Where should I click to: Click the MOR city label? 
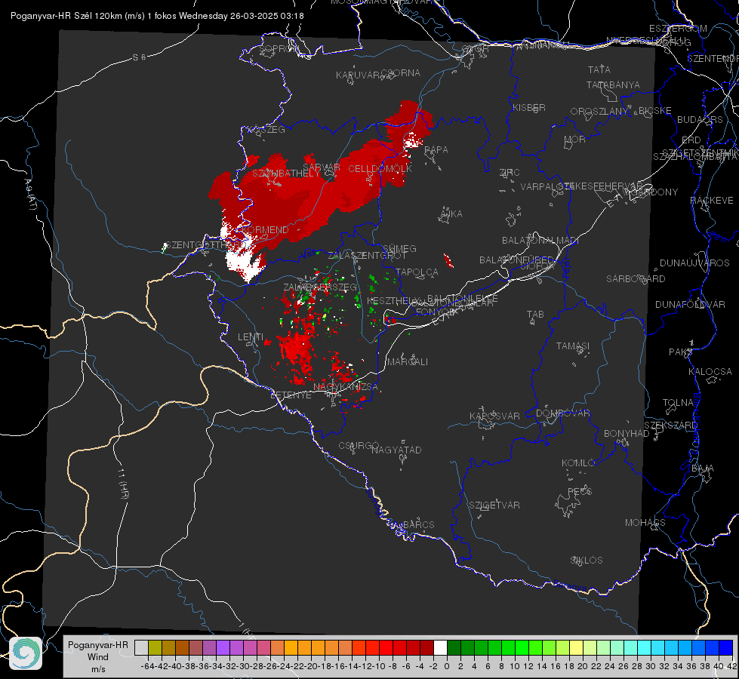pyautogui.click(x=575, y=140)
